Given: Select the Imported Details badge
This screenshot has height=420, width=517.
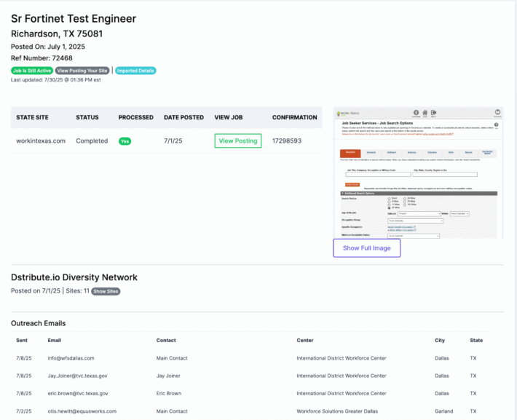Looking at the screenshot, I should pyautogui.click(x=135, y=71).
